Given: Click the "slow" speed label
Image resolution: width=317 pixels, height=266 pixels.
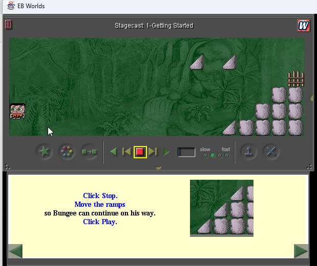Looking at the screenshot, I should [x=205, y=149].
